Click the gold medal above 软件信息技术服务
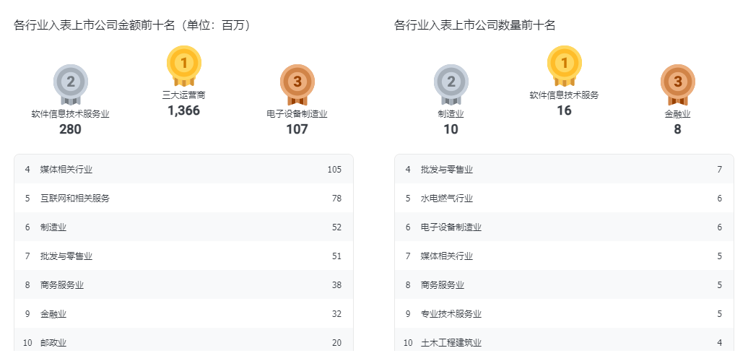 click(565, 64)
